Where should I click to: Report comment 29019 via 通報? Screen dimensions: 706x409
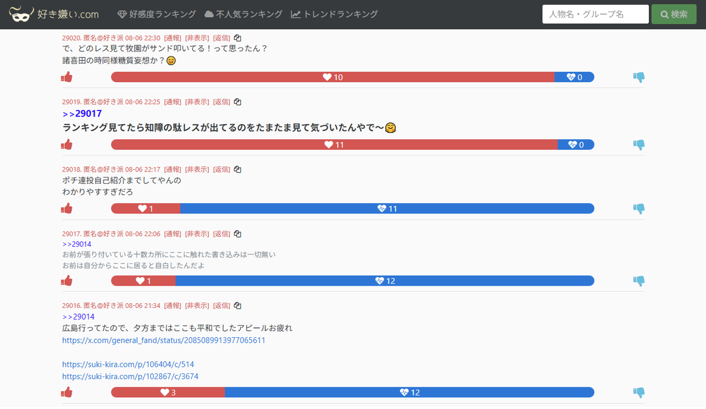pyautogui.click(x=172, y=102)
